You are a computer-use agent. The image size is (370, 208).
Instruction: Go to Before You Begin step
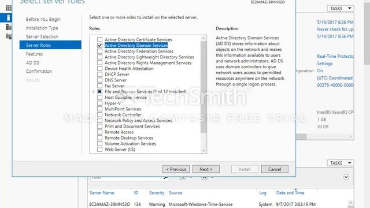43,19
